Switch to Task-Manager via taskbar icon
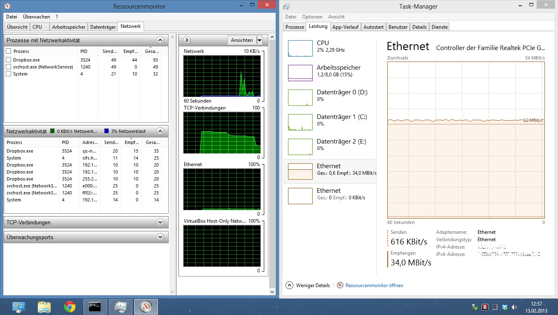 (x=121, y=307)
